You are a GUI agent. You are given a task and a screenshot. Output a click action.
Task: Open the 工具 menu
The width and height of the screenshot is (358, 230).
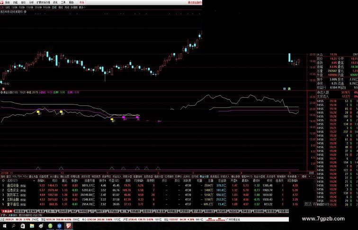(63, 2)
